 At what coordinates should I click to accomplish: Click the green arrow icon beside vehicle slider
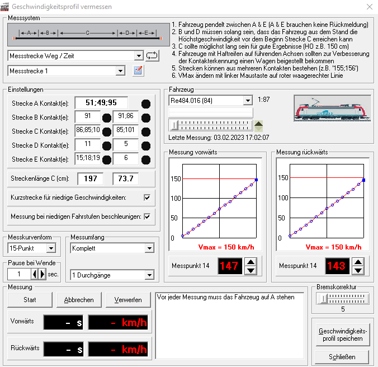tap(259, 125)
